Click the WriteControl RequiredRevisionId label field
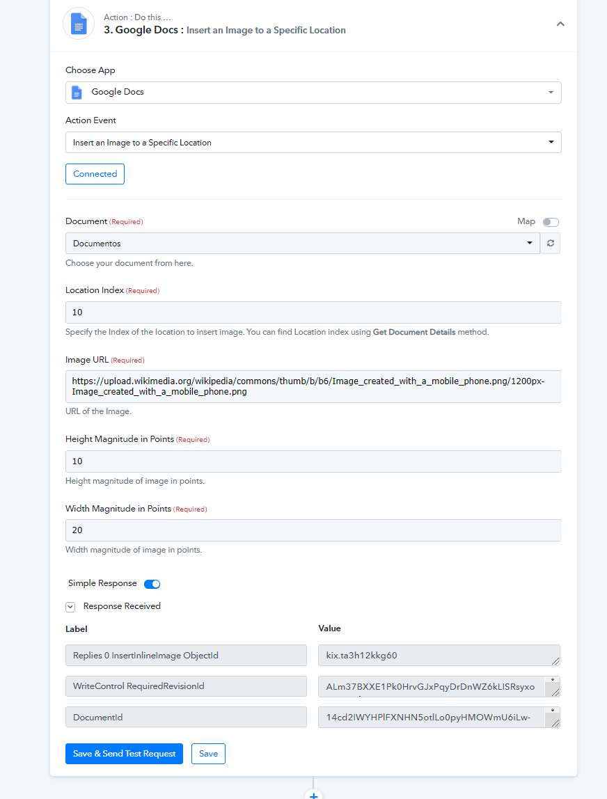The width and height of the screenshot is (607, 799). 186,686
